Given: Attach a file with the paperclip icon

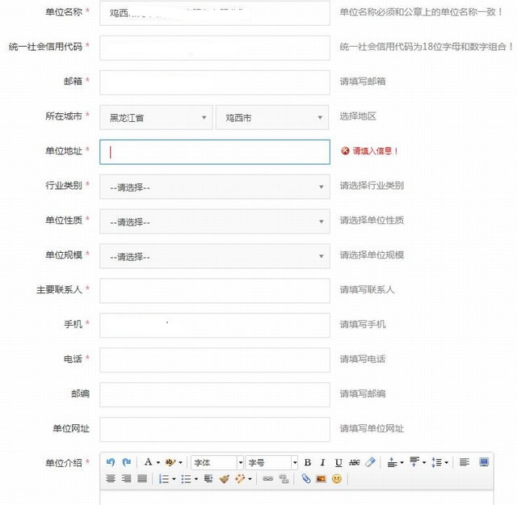Looking at the screenshot, I should tap(305, 478).
